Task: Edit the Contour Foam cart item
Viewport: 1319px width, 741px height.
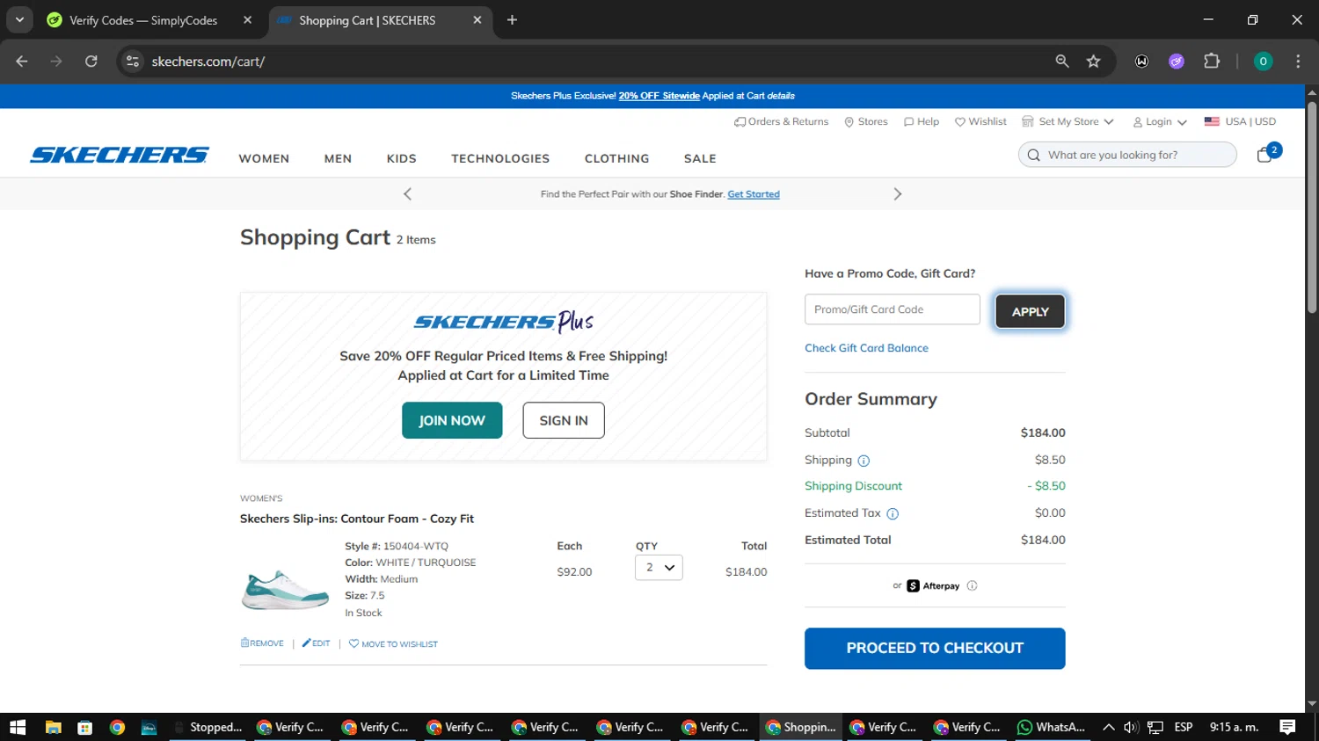Action: [x=316, y=643]
